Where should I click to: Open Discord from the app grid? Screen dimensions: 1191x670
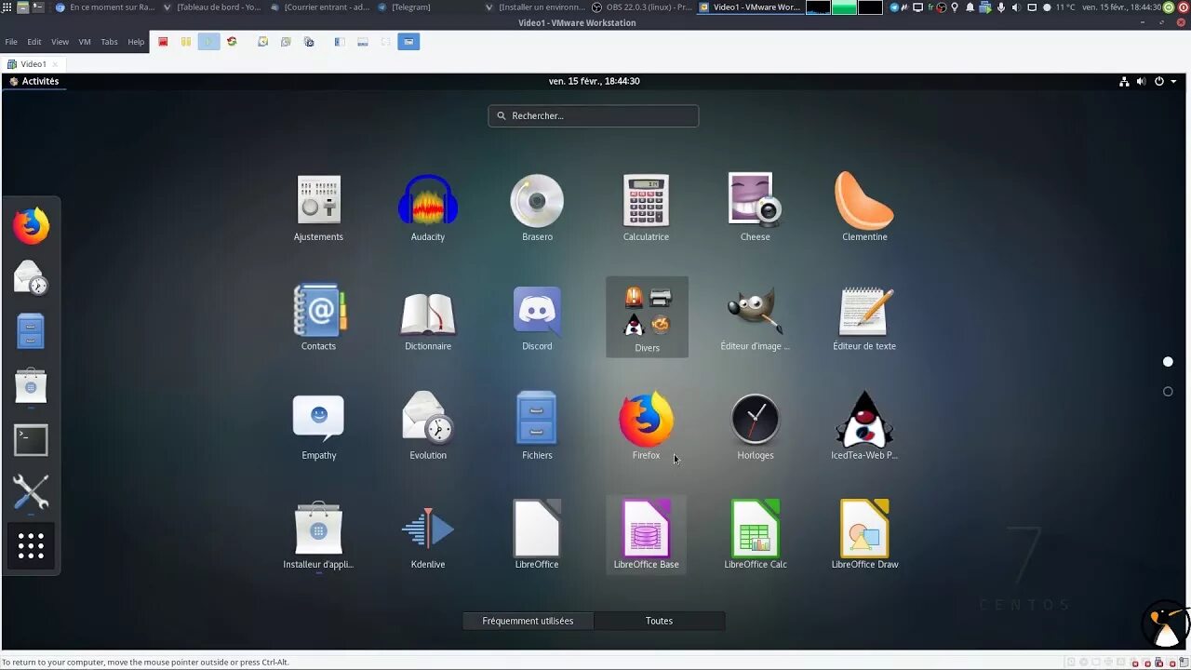537,317
